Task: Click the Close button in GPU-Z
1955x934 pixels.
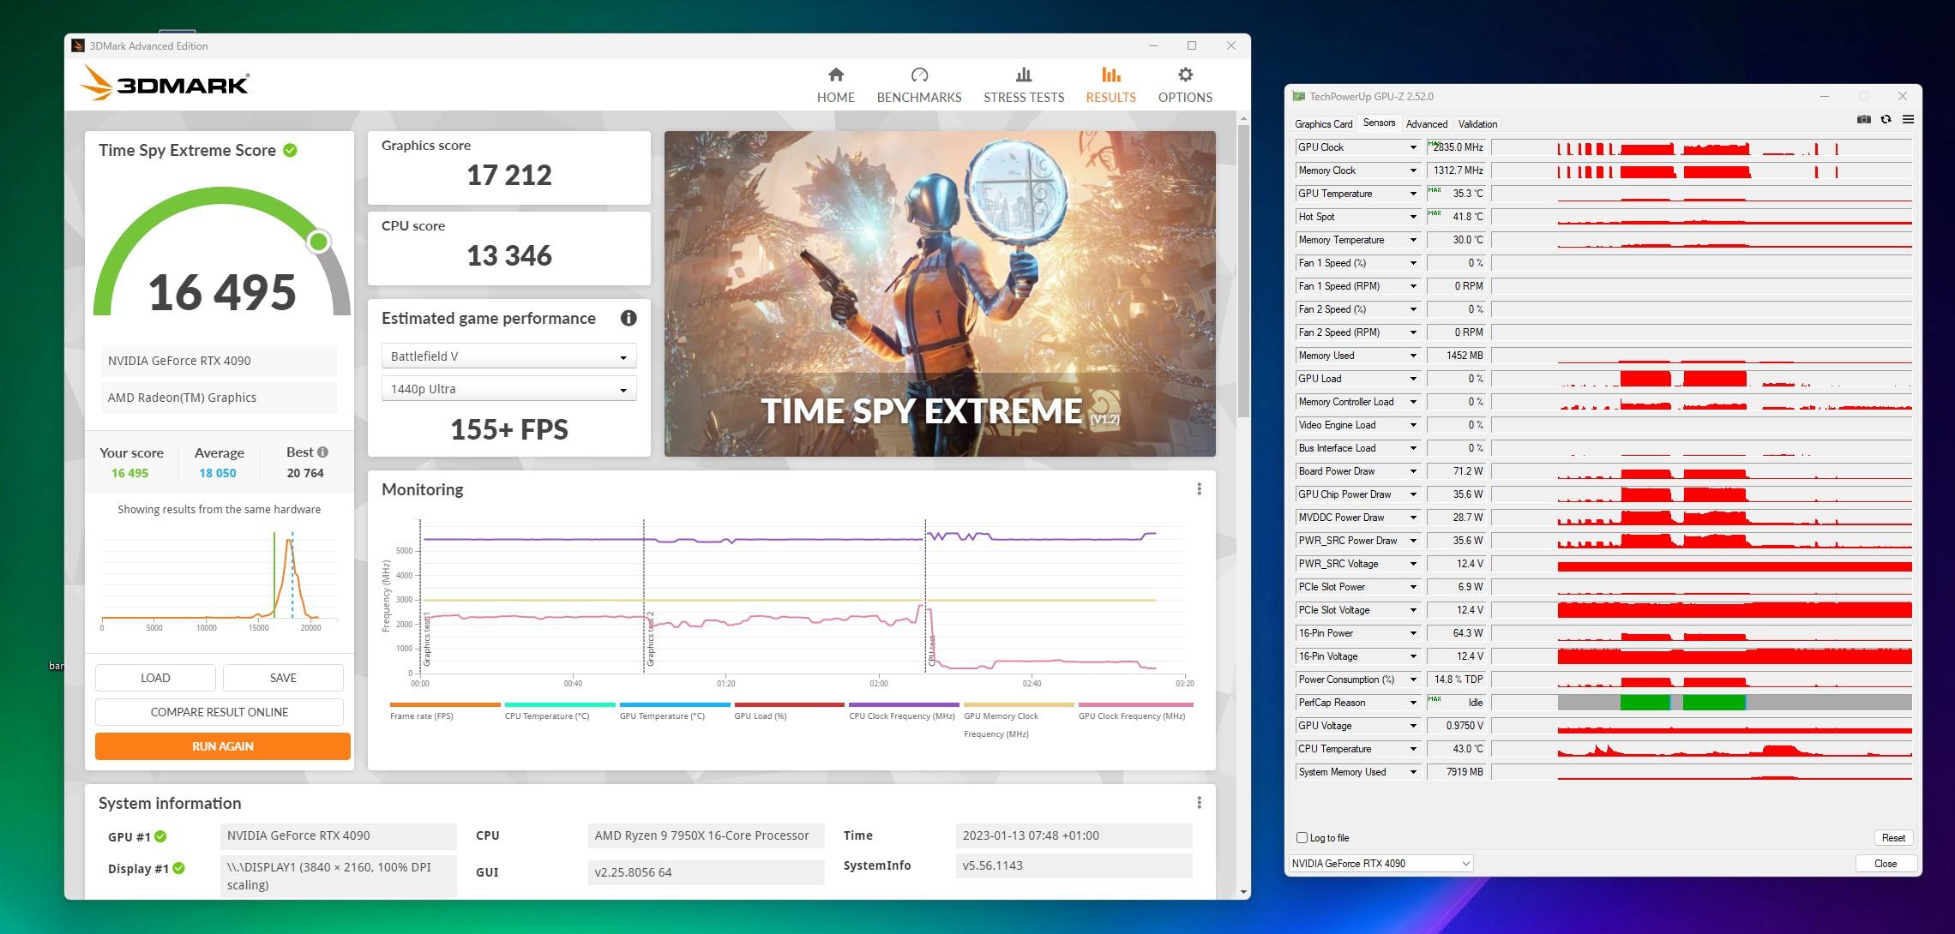Action: (1885, 864)
